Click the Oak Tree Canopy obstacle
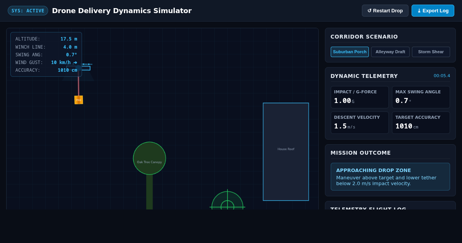 pyautogui.click(x=149, y=158)
